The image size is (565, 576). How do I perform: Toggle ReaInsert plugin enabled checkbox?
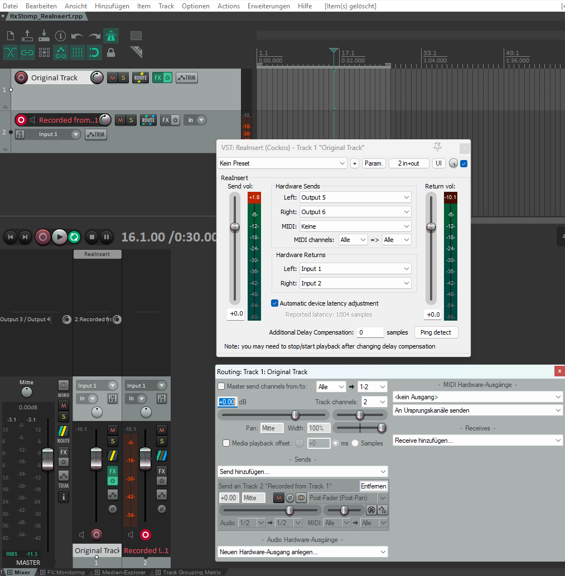tap(463, 163)
